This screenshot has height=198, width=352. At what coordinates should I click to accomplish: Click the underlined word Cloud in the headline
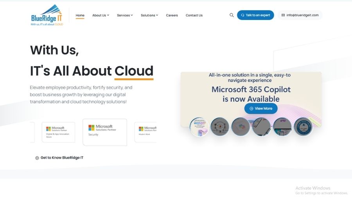coord(134,71)
